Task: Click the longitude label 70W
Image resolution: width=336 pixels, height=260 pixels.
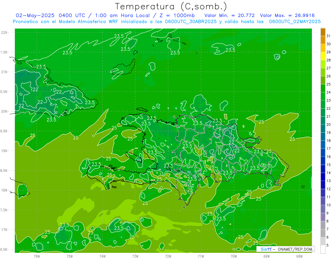Action: click(x=234, y=256)
